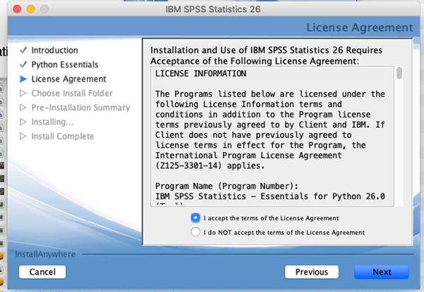Select the Installing... step label
Screen dimensions: 424x292
coord(52,122)
